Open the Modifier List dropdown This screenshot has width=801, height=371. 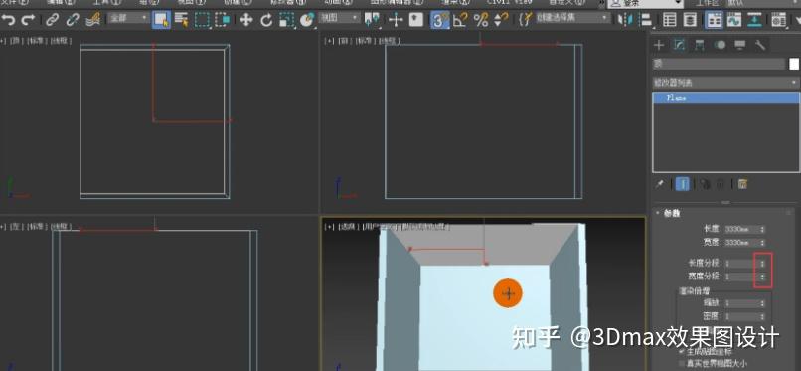pyautogui.click(x=725, y=83)
